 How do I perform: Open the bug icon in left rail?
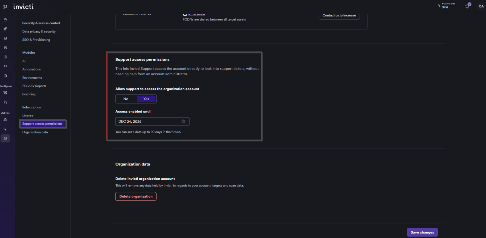coord(5,47)
